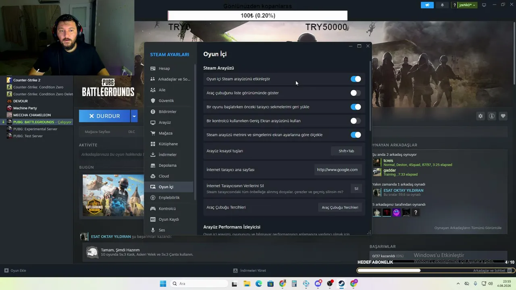Click the Ses microphone icon in settings
The width and height of the screenshot is (516, 290).
point(153,230)
